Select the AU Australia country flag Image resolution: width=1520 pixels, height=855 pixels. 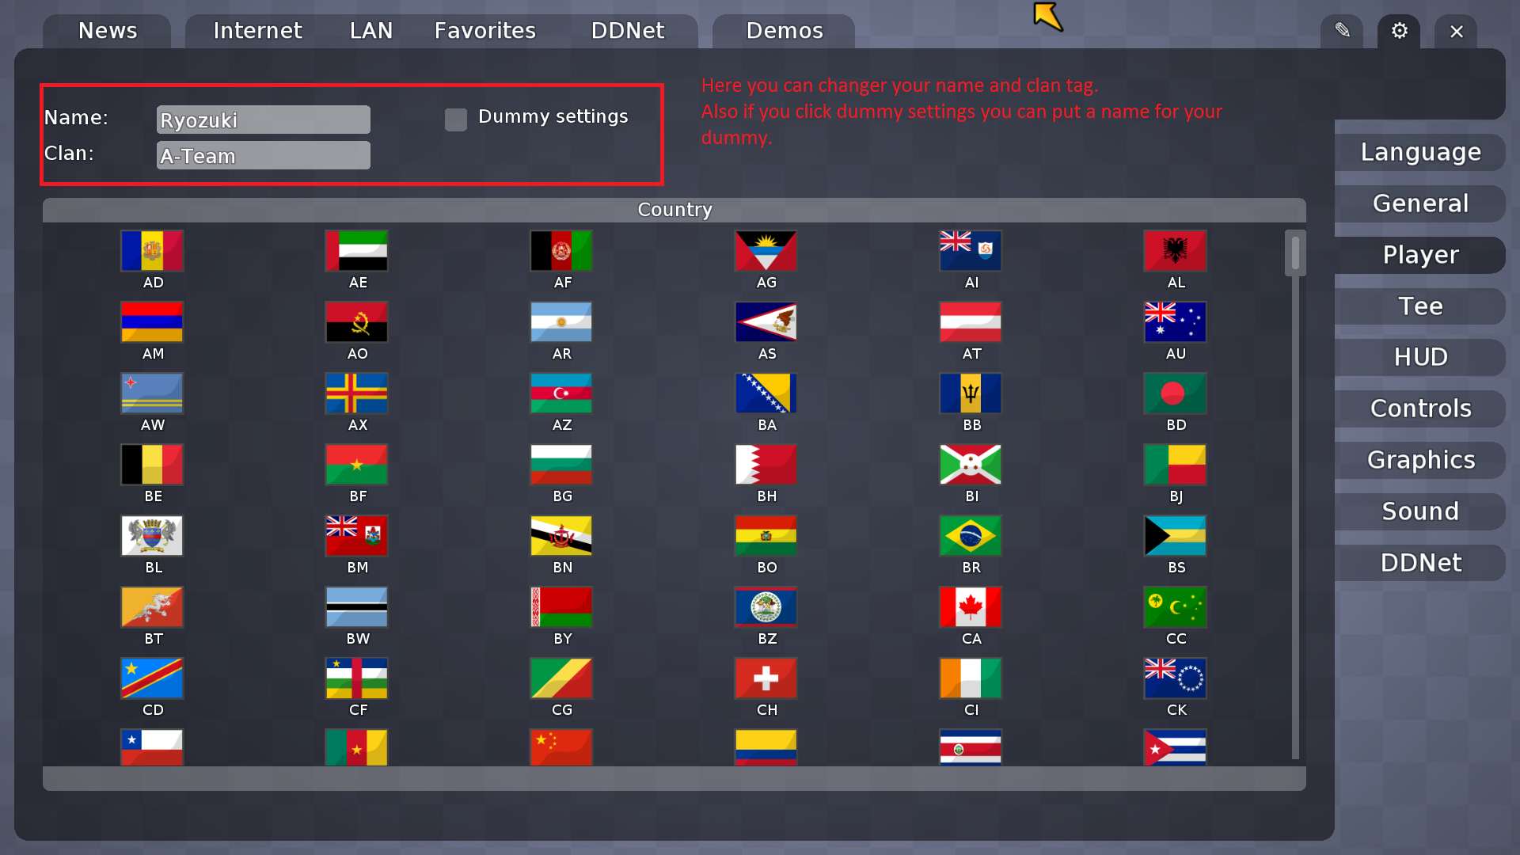click(x=1175, y=321)
